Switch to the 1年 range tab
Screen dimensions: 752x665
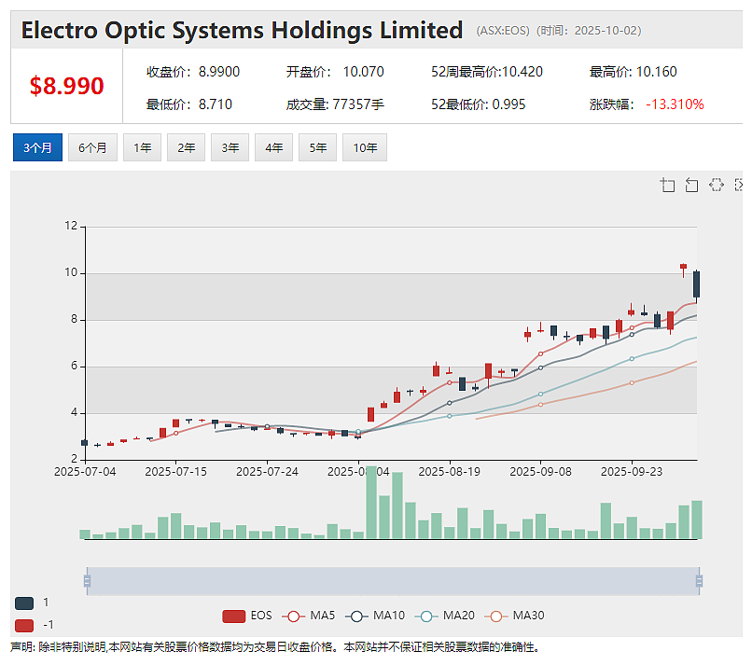[x=142, y=147]
